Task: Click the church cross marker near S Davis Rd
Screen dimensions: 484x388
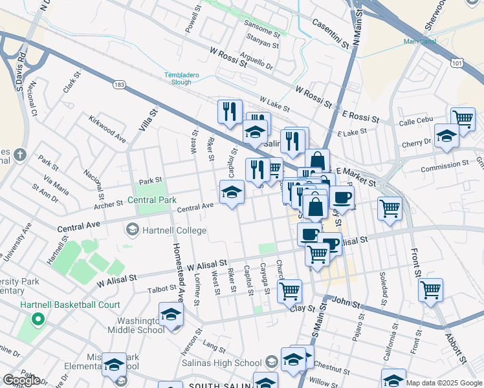Action: (x=20, y=155)
